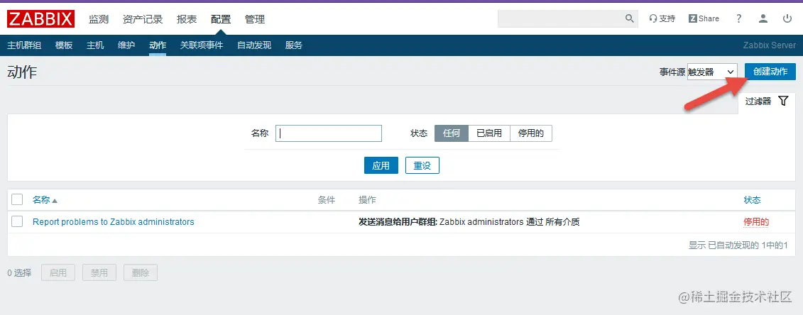
Task: Click the 发送消息给用户群组 operation text
Action: [x=398, y=222]
